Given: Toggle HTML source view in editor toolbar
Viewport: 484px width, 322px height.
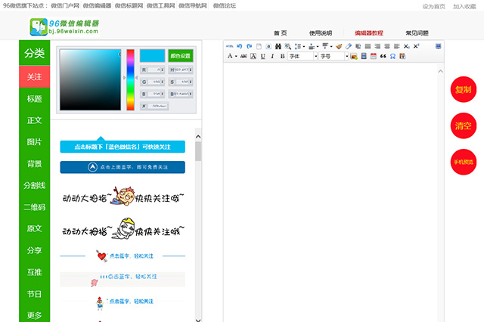Looking at the screenshot, I should (x=229, y=46).
